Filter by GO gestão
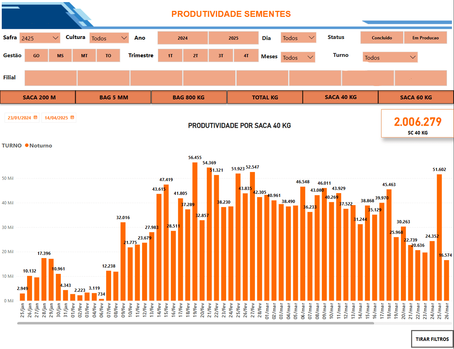Viewport: 454px width, 349px height. tap(36, 55)
